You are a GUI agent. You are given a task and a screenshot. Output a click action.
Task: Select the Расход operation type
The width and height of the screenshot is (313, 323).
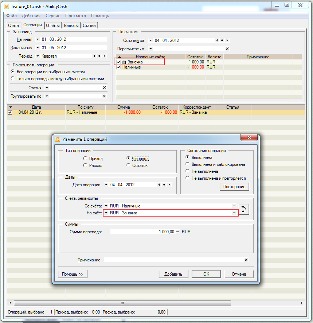coord(85,166)
